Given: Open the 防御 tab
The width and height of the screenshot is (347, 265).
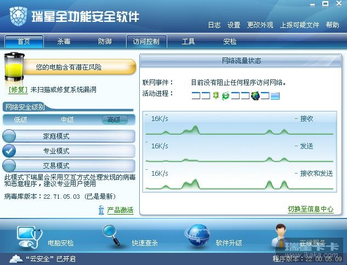Looking at the screenshot, I should click(105, 41).
